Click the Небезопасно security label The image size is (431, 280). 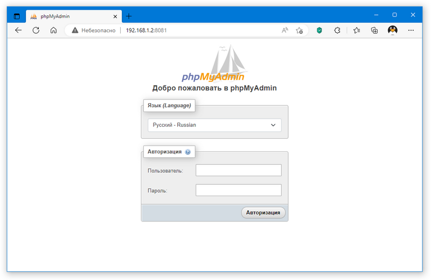[x=99, y=31]
